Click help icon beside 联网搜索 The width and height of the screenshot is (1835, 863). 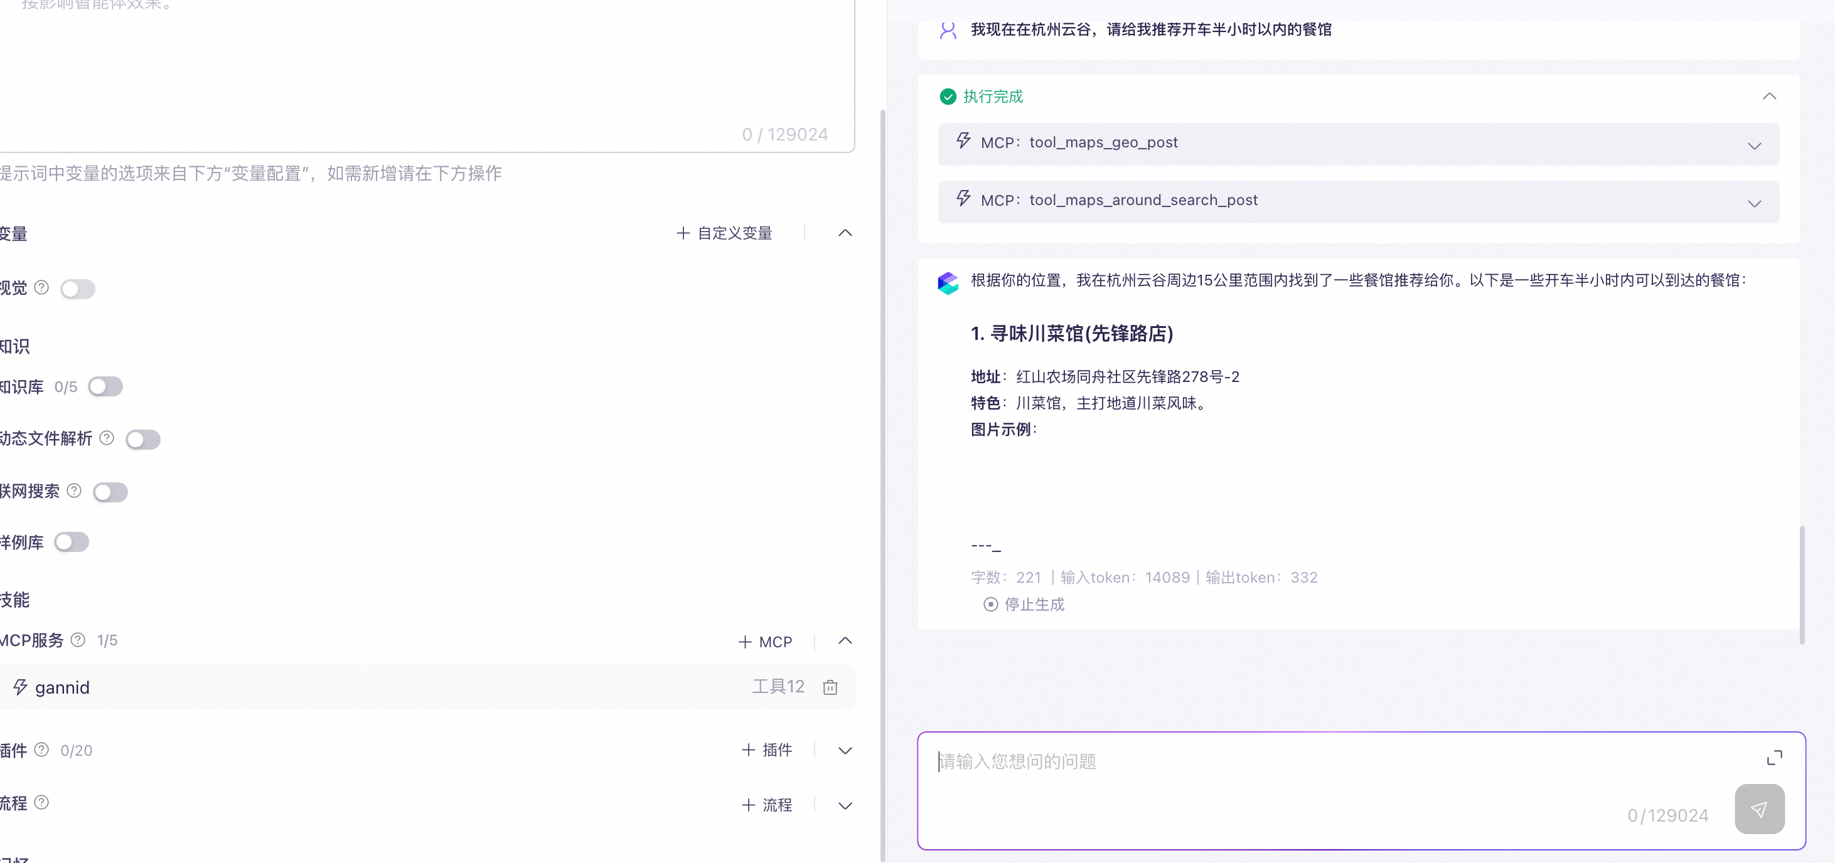pyautogui.click(x=74, y=490)
